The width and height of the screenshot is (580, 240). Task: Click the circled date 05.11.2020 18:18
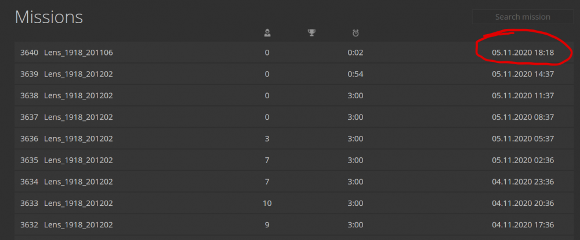[523, 53]
